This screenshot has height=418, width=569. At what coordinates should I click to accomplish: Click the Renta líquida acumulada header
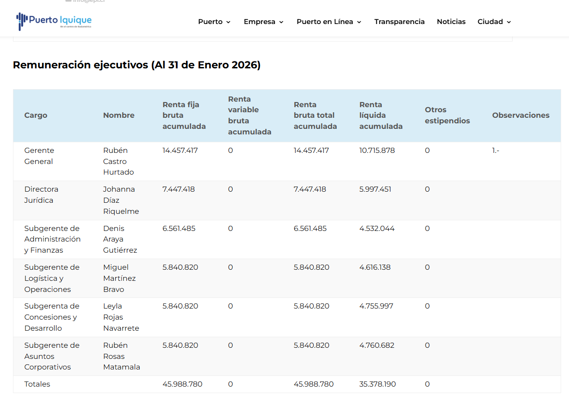point(381,115)
